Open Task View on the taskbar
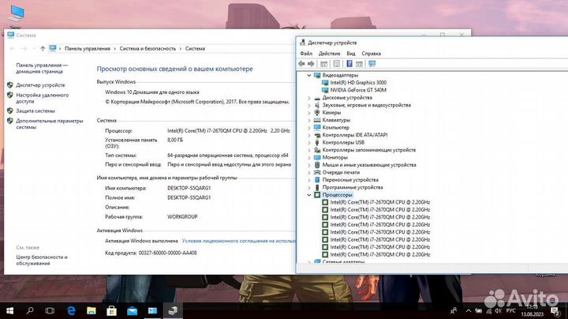 click(50, 310)
